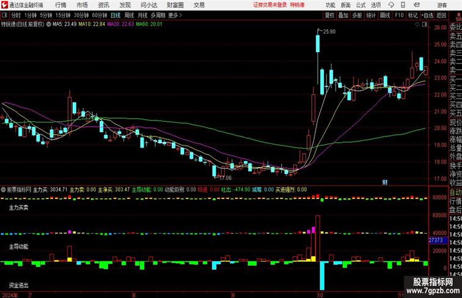Open the 功能 menu

tap(331, 5)
